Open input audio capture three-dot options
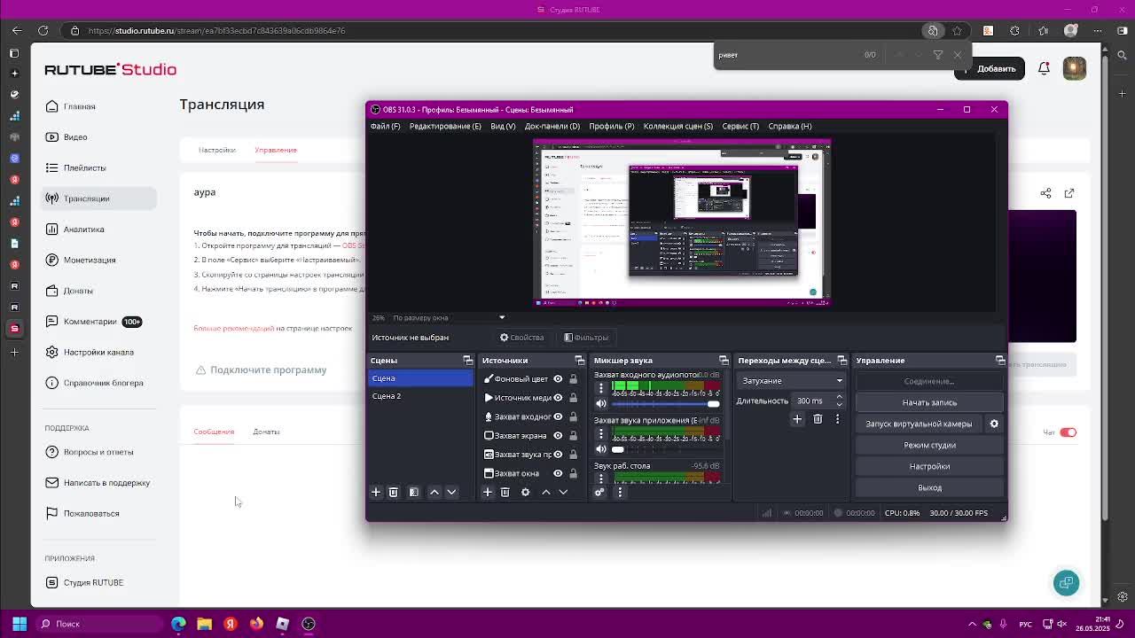1135x638 pixels. 601,388
